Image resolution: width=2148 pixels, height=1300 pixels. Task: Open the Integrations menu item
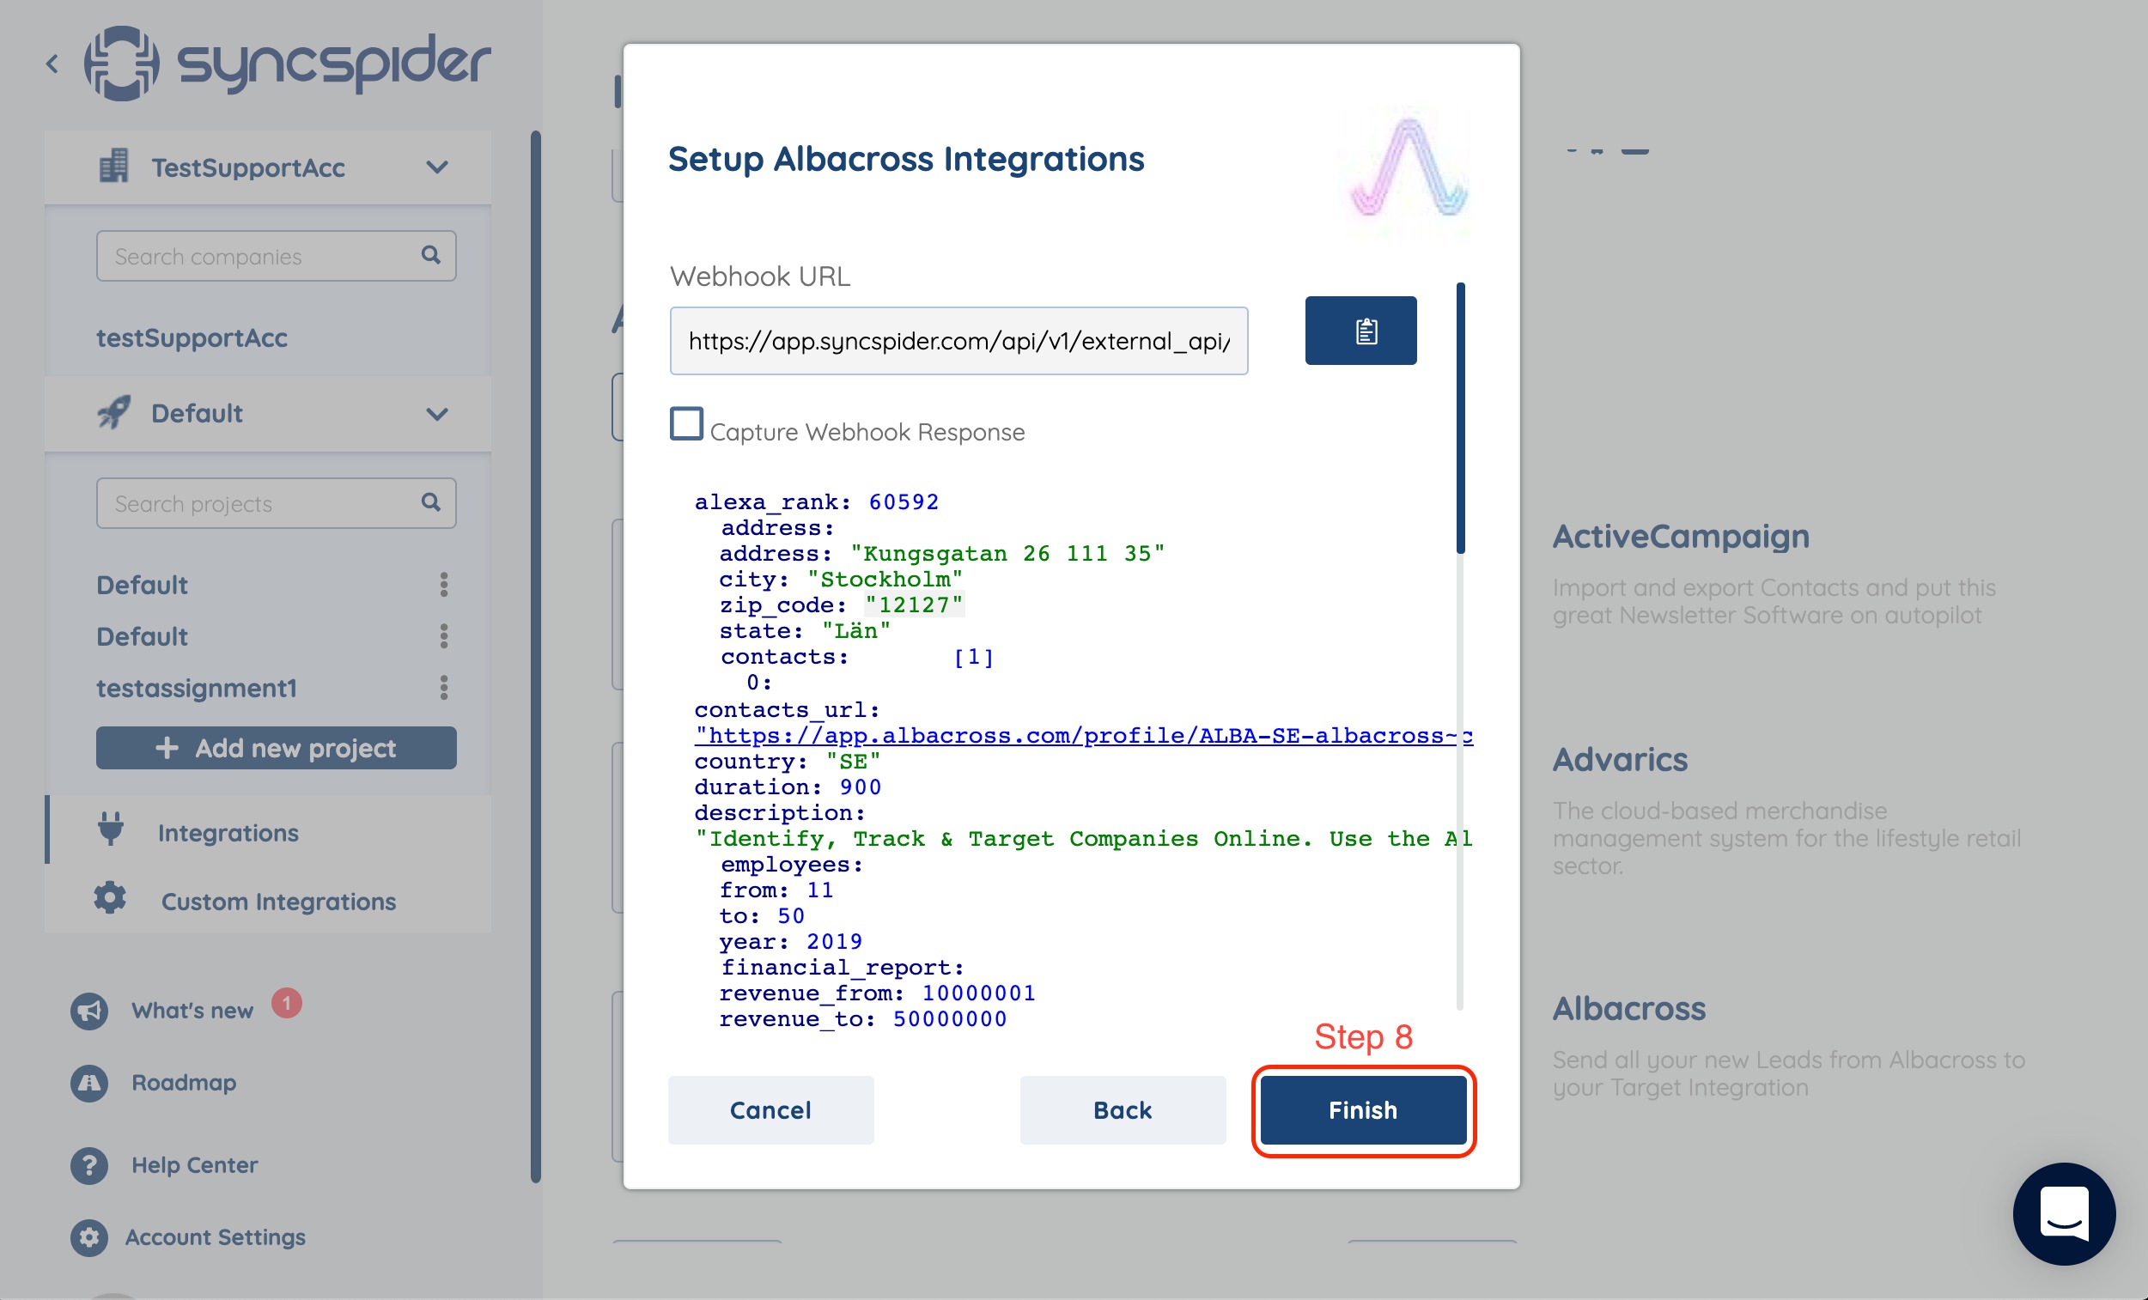[x=228, y=833]
